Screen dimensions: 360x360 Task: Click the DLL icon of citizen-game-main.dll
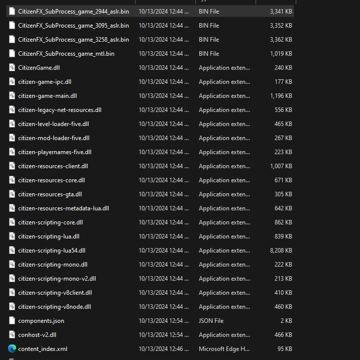(x=12, y=95)
